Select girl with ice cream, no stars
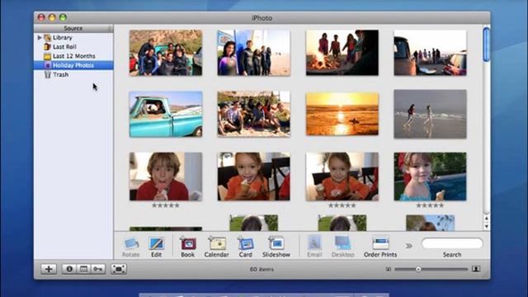The image size is (528, 297). tap(254, 177)
